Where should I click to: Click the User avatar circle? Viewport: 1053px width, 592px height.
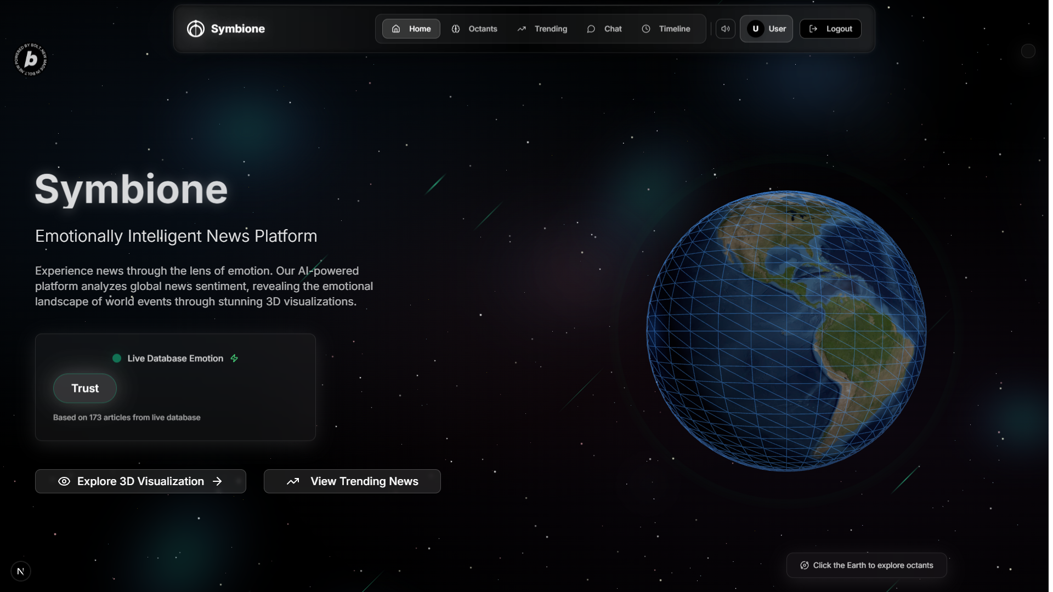(755, 29)
